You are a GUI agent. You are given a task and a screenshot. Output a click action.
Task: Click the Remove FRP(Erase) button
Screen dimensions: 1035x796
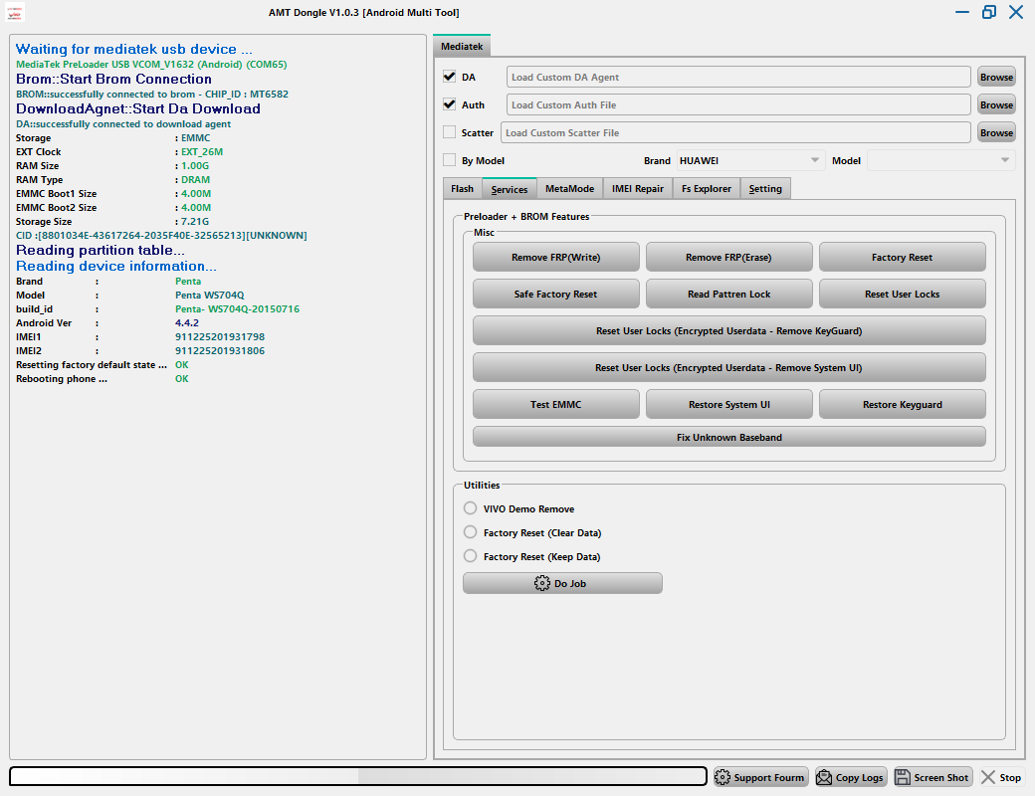(x=728, y=257)
